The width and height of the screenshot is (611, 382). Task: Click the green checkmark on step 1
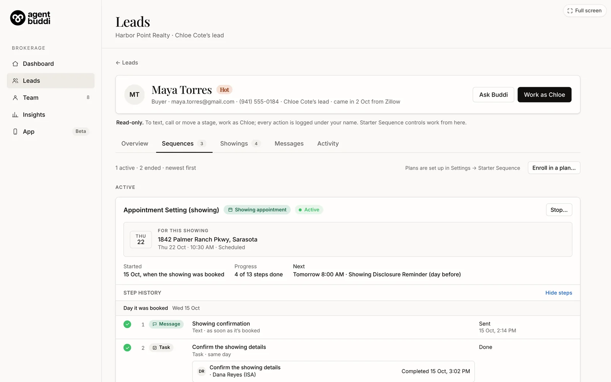click(127, 324)
